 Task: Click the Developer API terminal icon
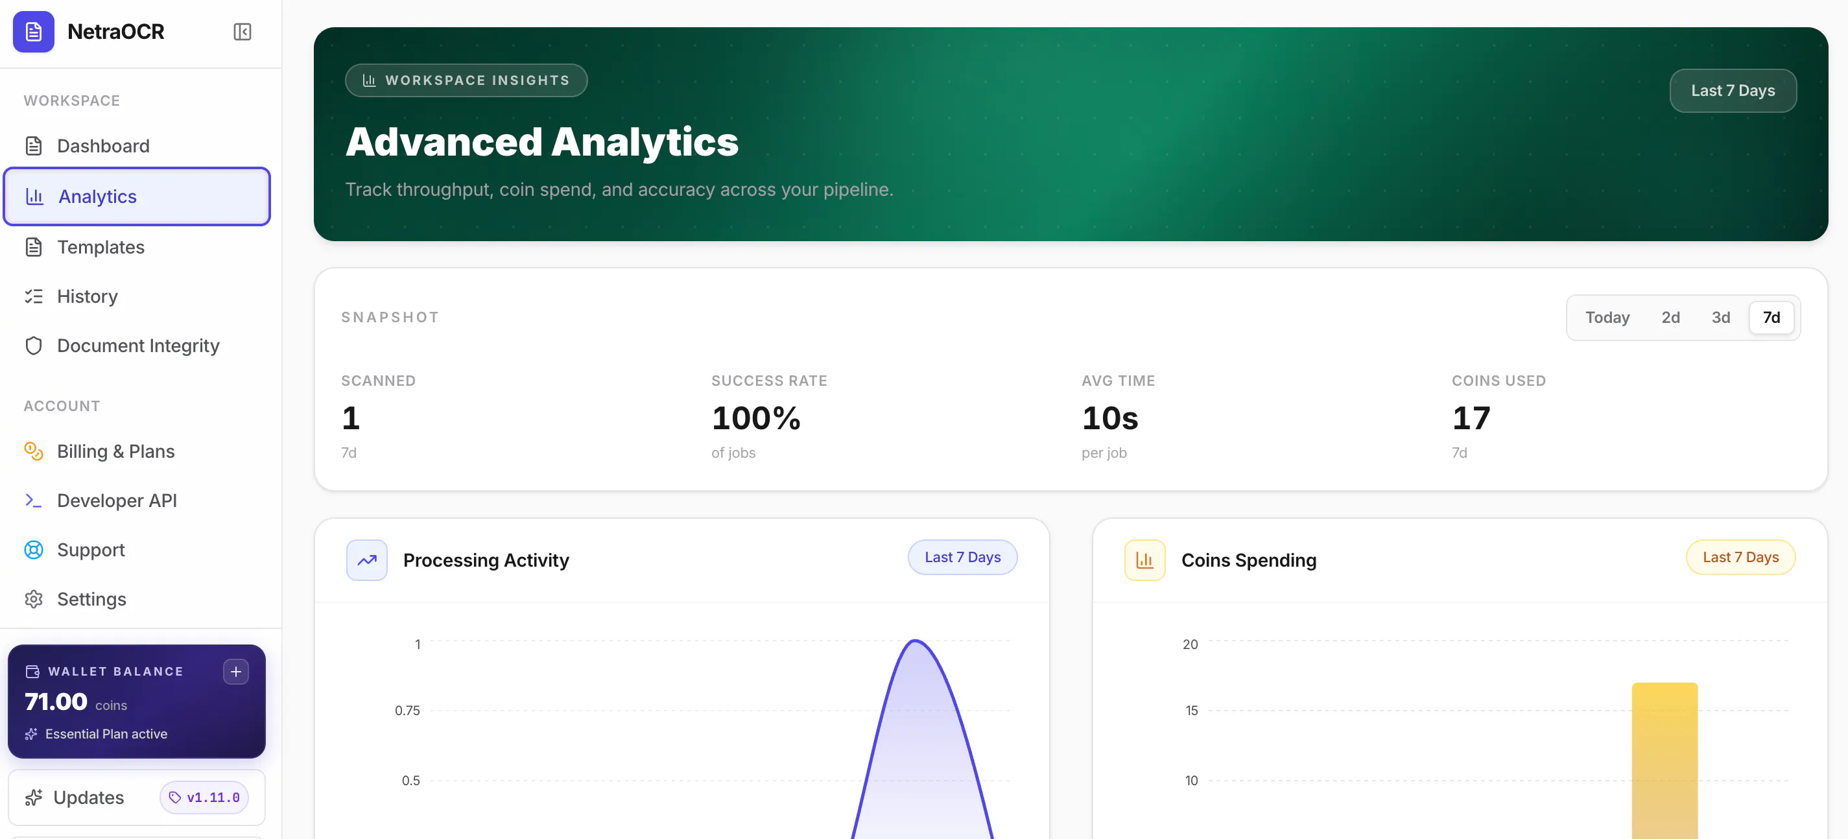tap(34, 501)
